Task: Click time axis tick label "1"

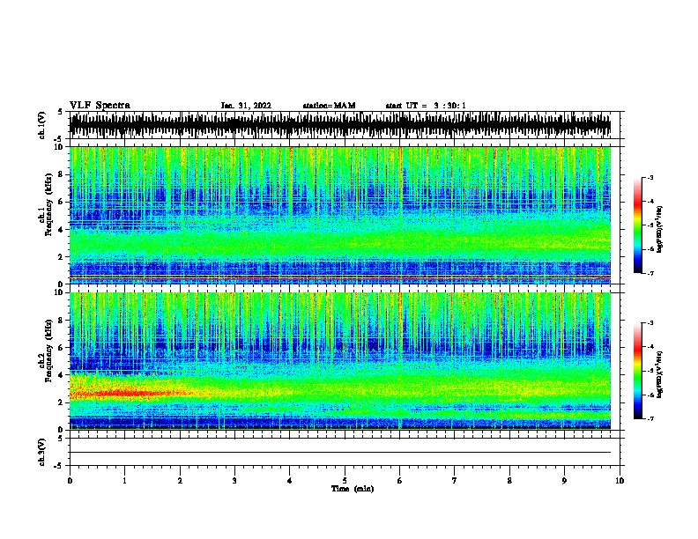Action: click(124, 481)
